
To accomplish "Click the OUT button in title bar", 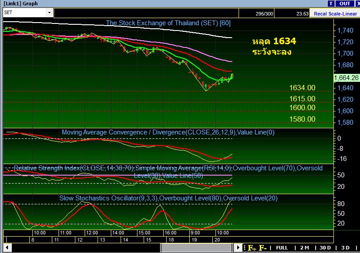I will 344,4.
